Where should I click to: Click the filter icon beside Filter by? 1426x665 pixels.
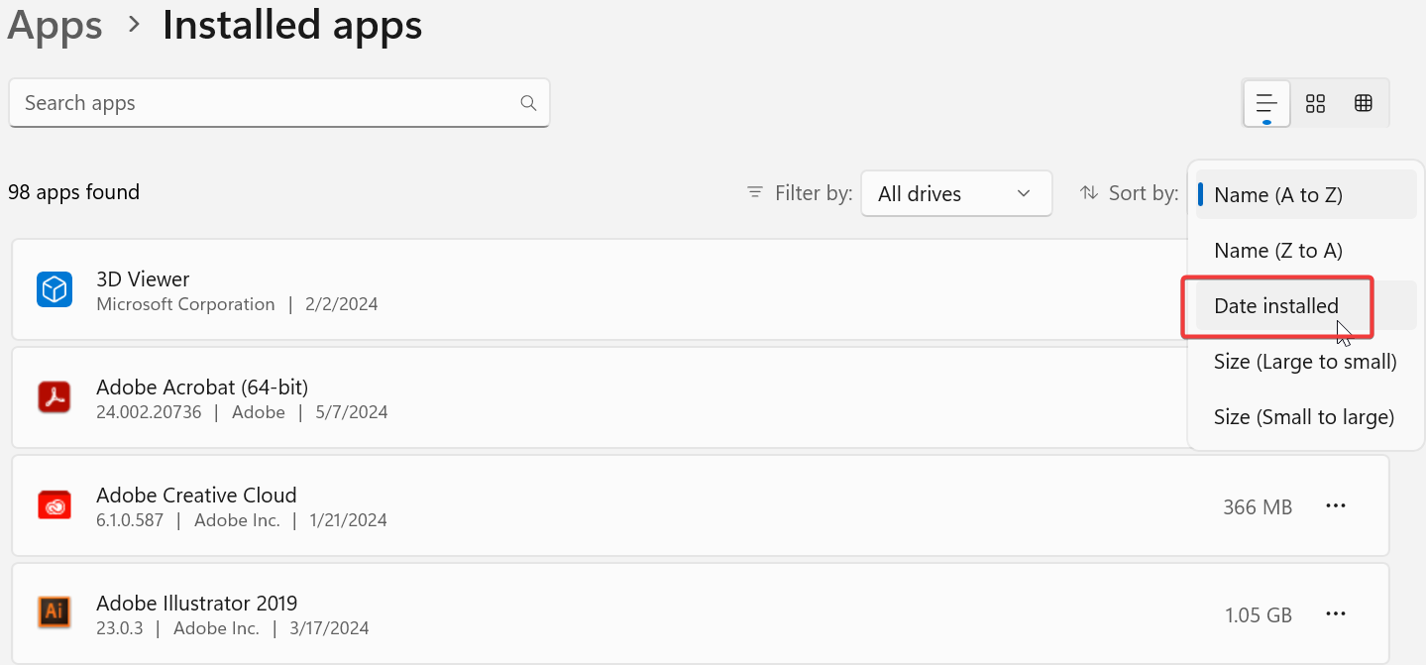[x=755, y=192]
